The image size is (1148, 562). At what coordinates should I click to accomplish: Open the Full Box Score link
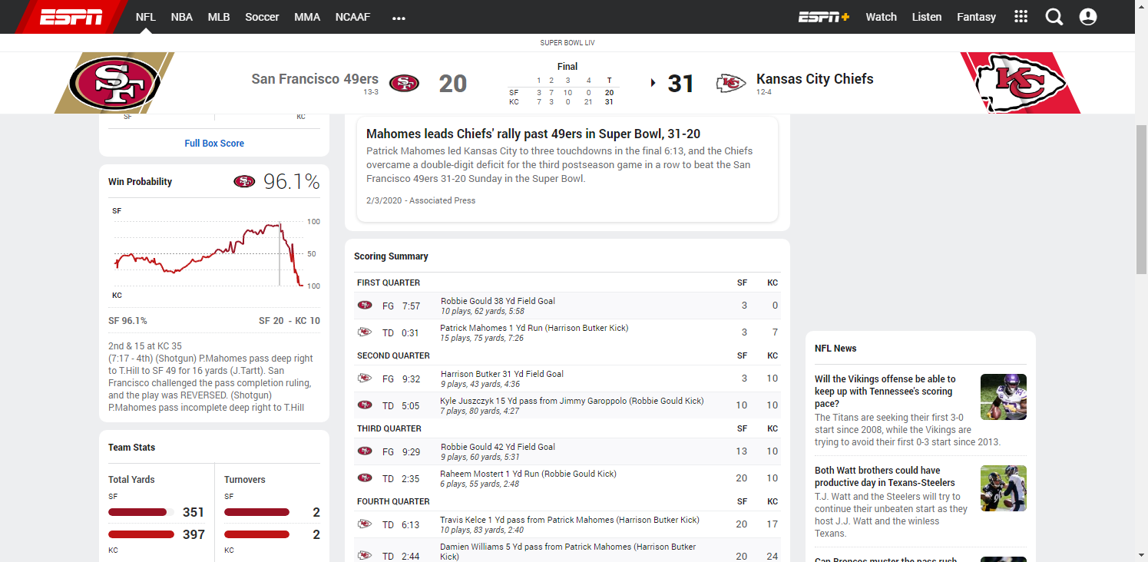click(214, 144)
